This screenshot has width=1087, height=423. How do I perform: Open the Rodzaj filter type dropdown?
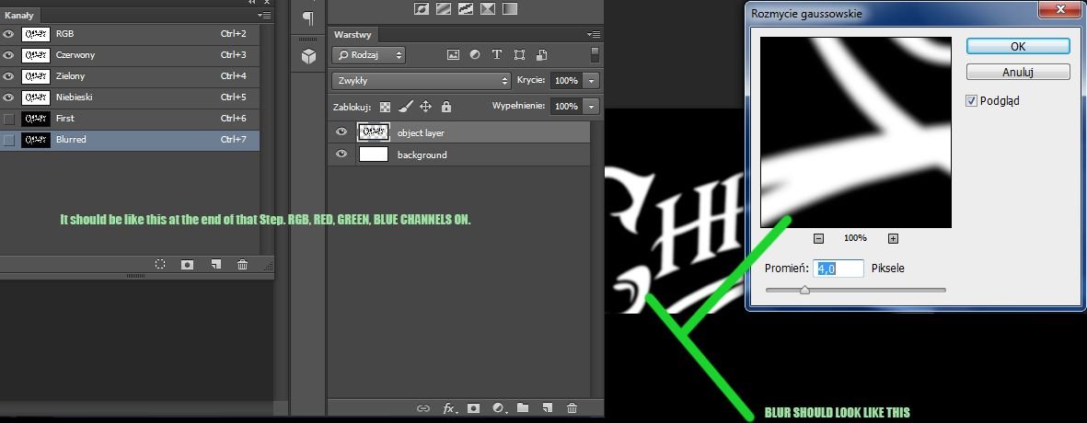[x=368, y=54]
